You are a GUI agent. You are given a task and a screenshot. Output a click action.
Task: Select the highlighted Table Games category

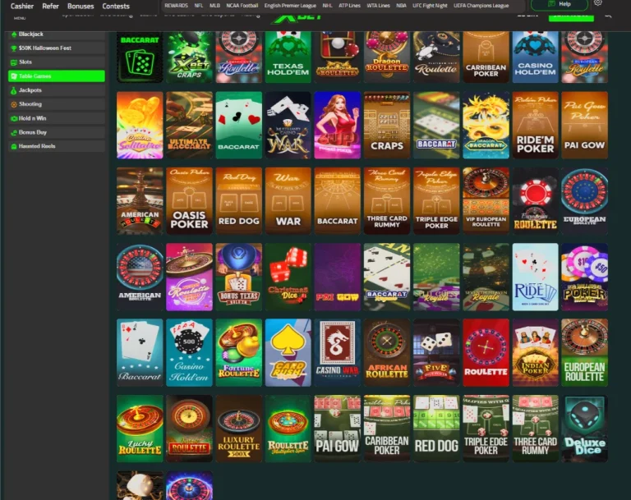tap(57, 76)
